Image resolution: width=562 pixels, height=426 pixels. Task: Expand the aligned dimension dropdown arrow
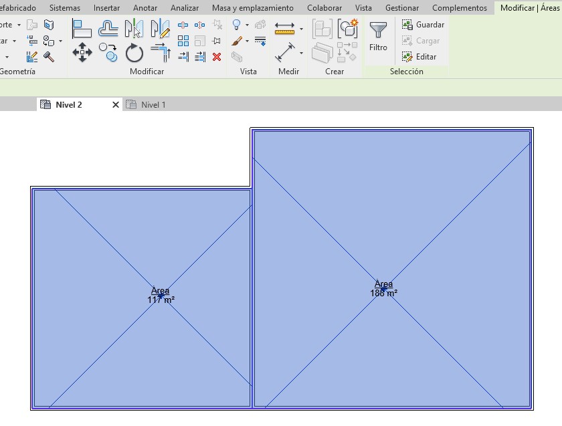click(x=301, y=53)
